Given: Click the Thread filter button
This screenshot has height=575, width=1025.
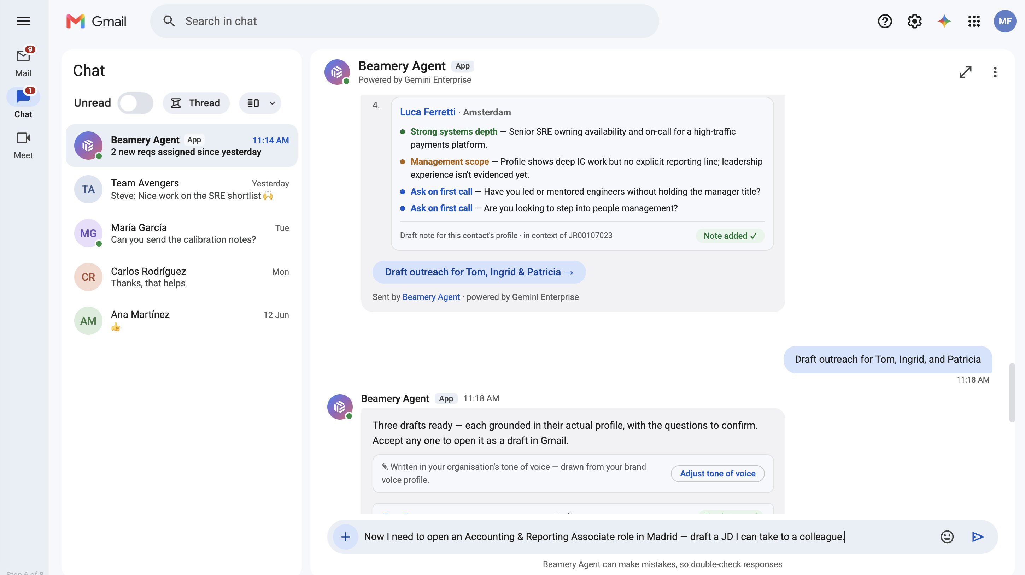Looking at the screenshot, I should click(x=196, y=103).
